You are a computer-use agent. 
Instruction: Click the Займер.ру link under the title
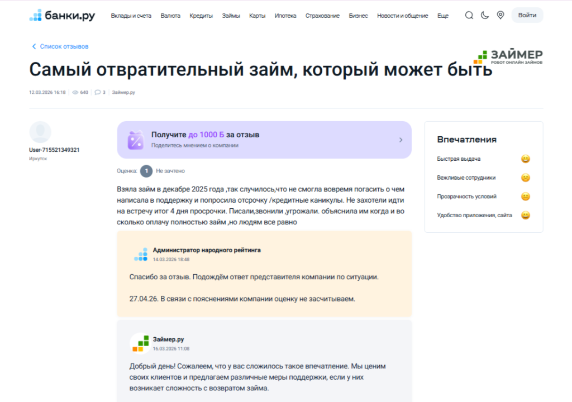pos(123,92)
